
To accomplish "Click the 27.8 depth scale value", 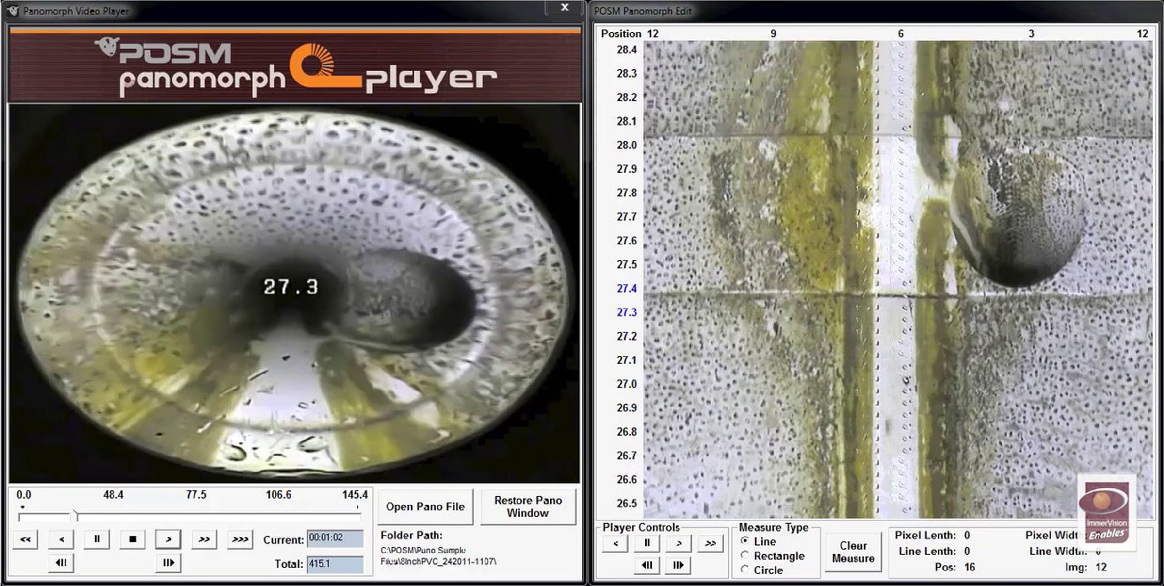I will pyautogui.click(x=627, y=193).
